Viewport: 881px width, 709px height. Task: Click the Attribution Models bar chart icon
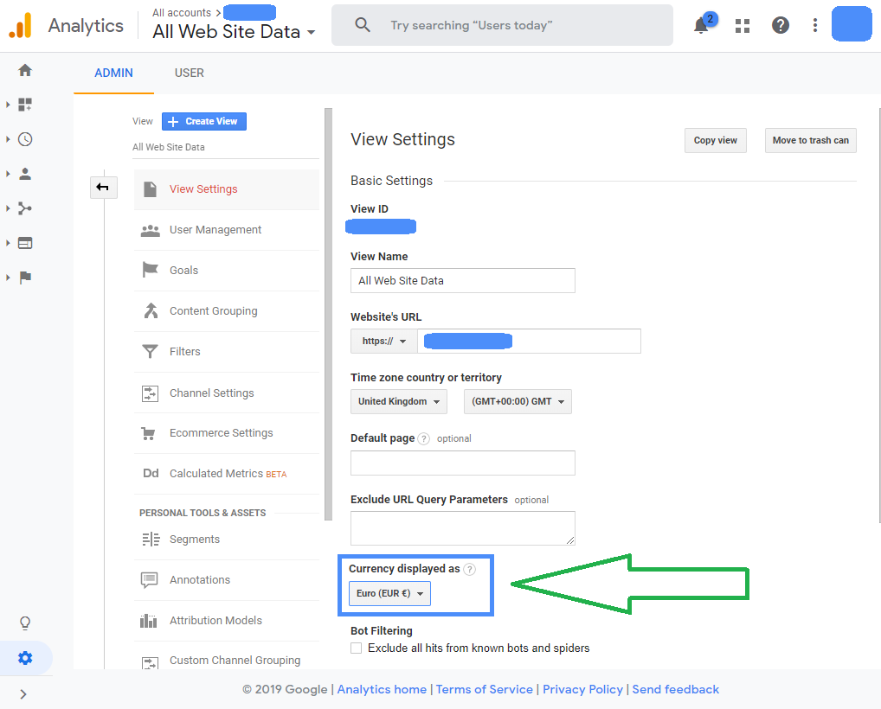(148, 620)
